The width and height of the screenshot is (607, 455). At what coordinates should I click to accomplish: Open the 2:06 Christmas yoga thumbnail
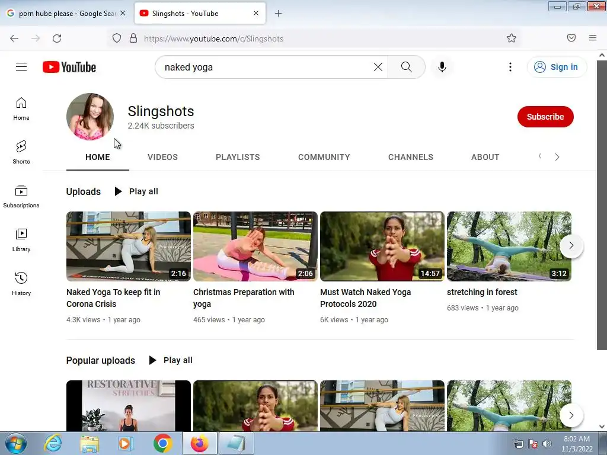click(x=255, y=246)
